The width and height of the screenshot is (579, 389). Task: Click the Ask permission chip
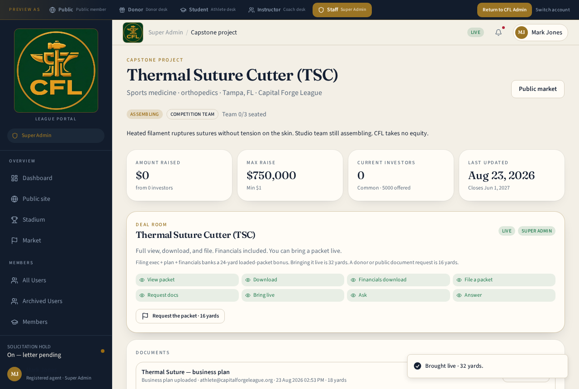click(x=399, y=295)
